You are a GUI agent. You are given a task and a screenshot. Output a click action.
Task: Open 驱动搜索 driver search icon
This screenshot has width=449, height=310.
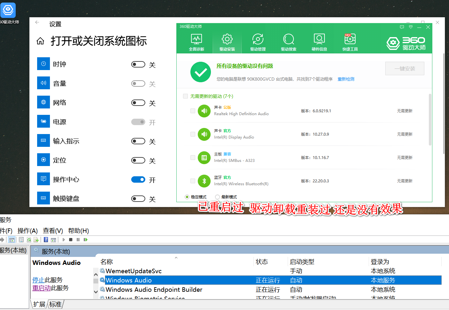click(288, 42)
